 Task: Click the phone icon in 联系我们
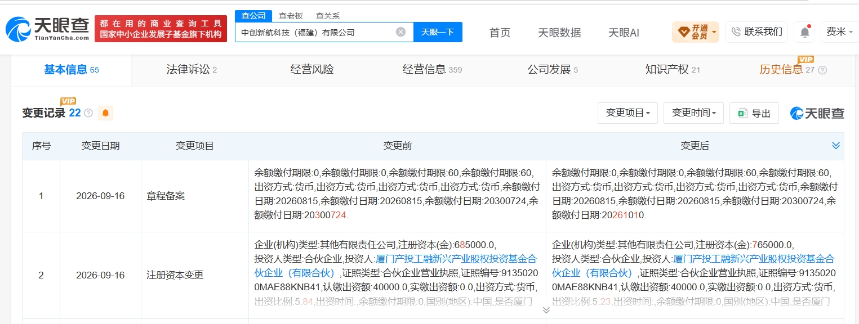[736, 32]
